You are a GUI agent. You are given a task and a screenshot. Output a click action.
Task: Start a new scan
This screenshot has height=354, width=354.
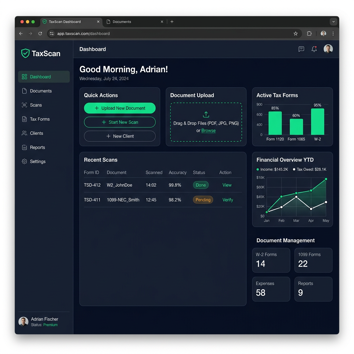tap(120, 122)
